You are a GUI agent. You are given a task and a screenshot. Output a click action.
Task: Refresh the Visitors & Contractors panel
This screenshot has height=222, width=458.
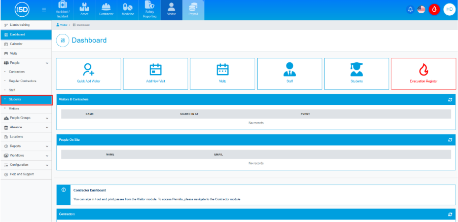pos(450,99)
